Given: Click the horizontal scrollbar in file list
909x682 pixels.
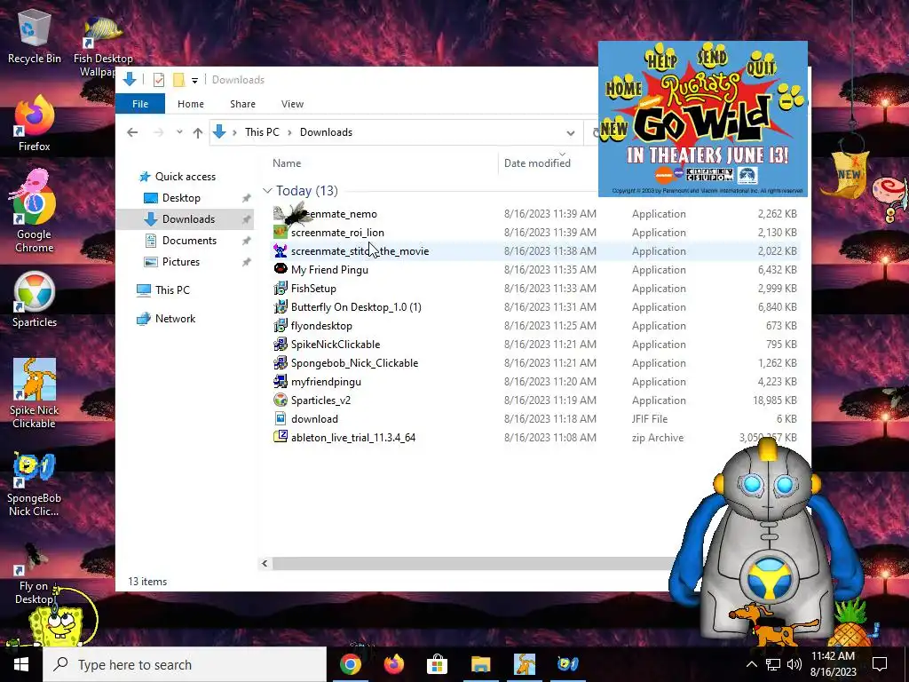Looking at the screenshot, I should [x=472, y=563].
